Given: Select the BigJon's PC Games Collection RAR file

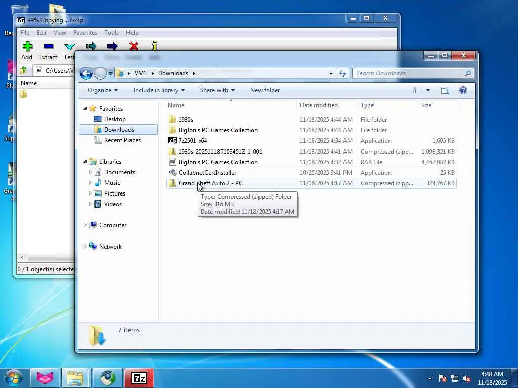Looking at the screenshot, I should [x=312, y=162].
